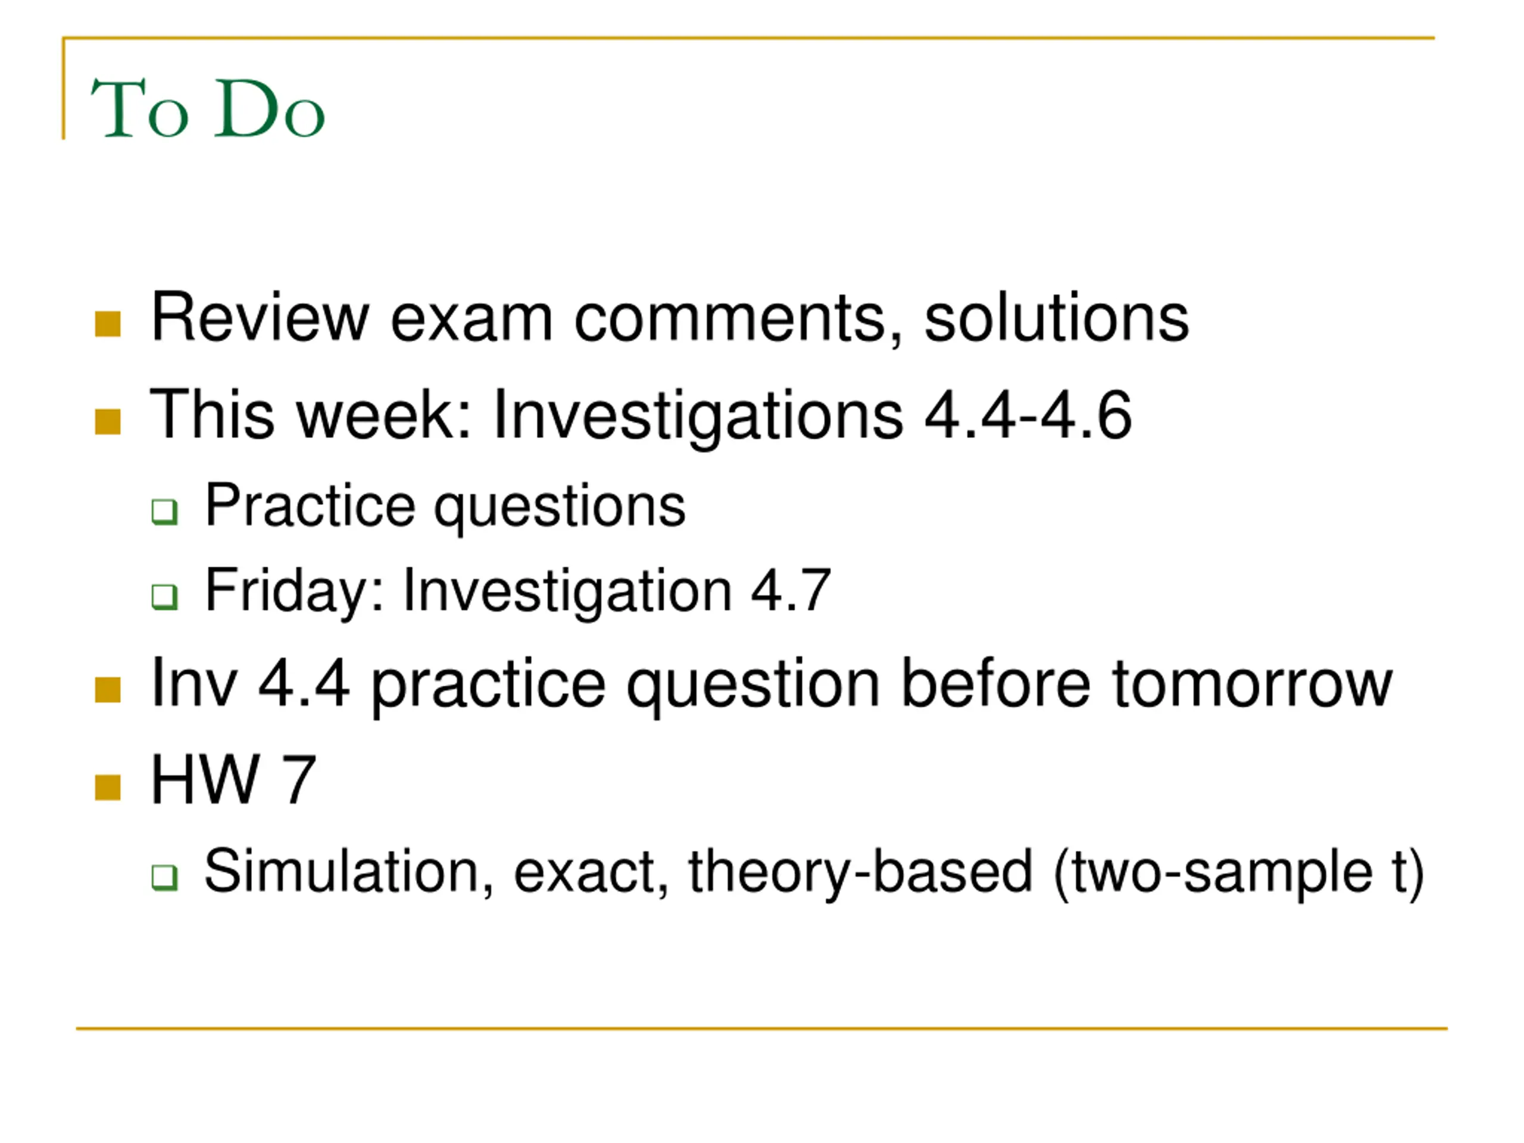Select the gold bullet before HW 7
Image resolution: width=1524 pixels, height=1143 pixels.
pos(108,787)
